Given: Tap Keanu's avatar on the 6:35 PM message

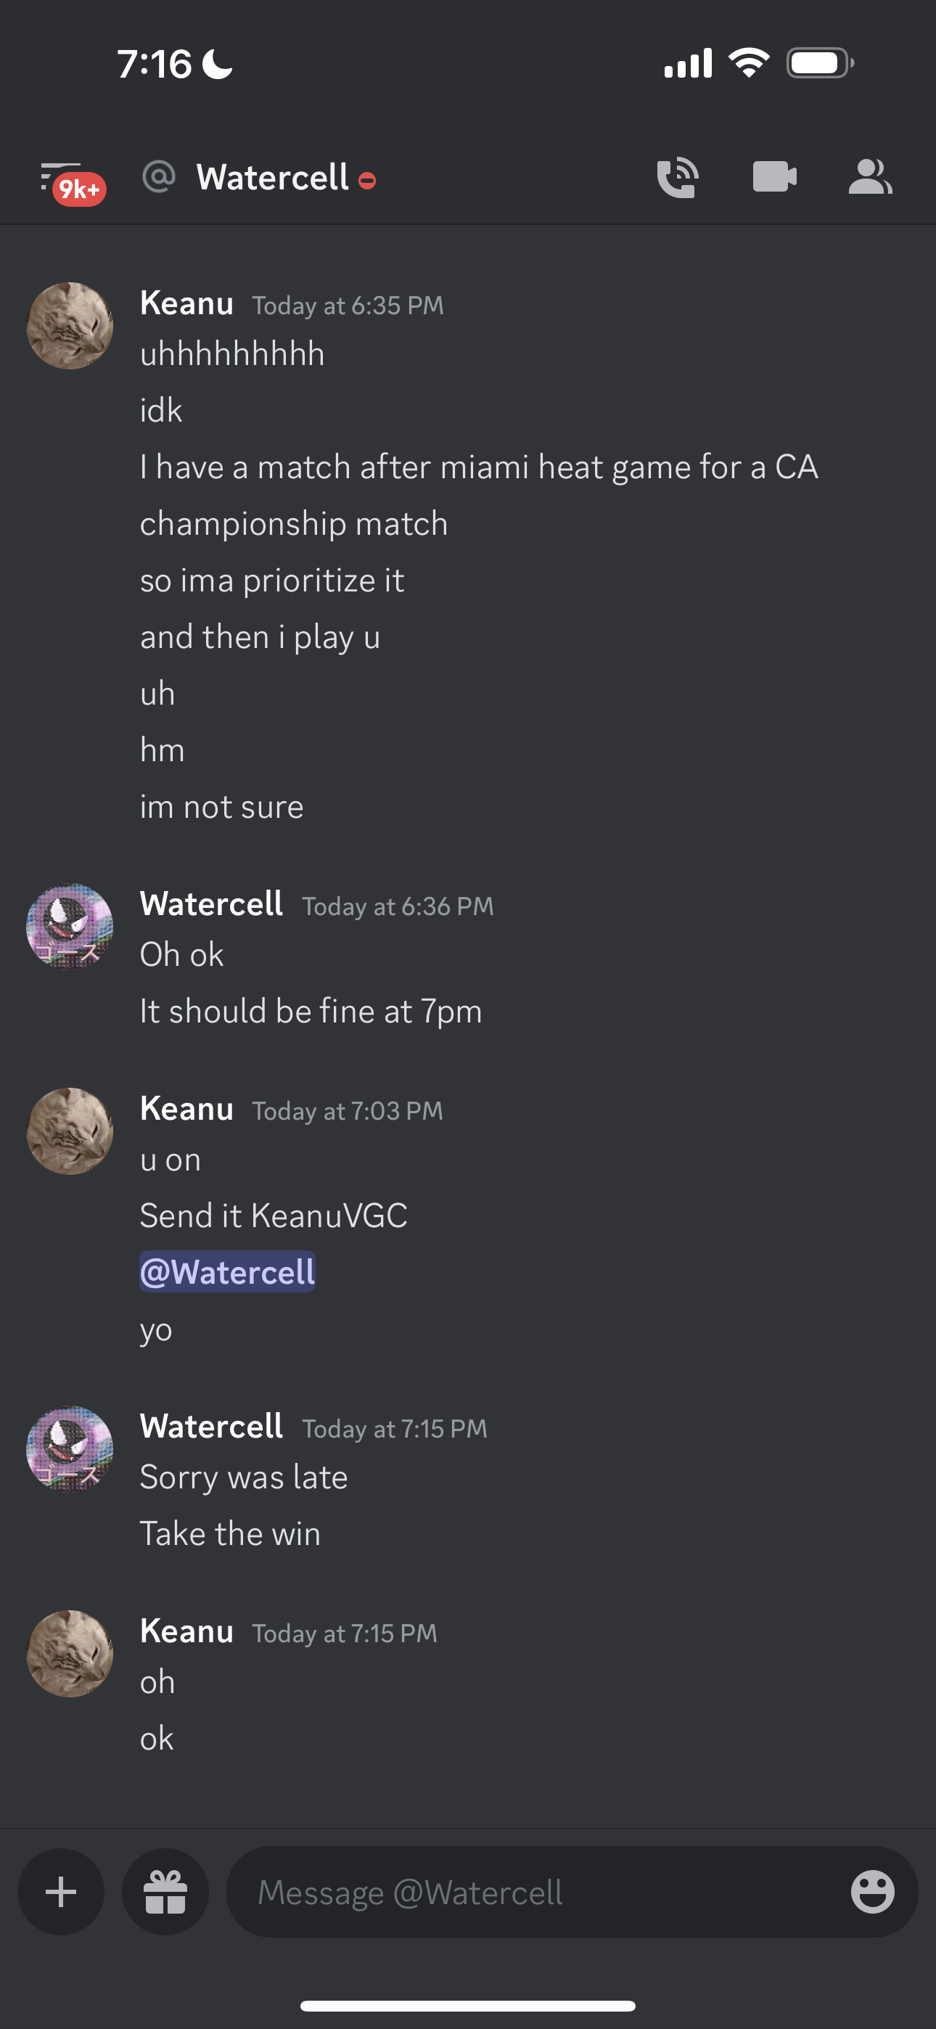Looking at the screenshot, I should 70,326.
